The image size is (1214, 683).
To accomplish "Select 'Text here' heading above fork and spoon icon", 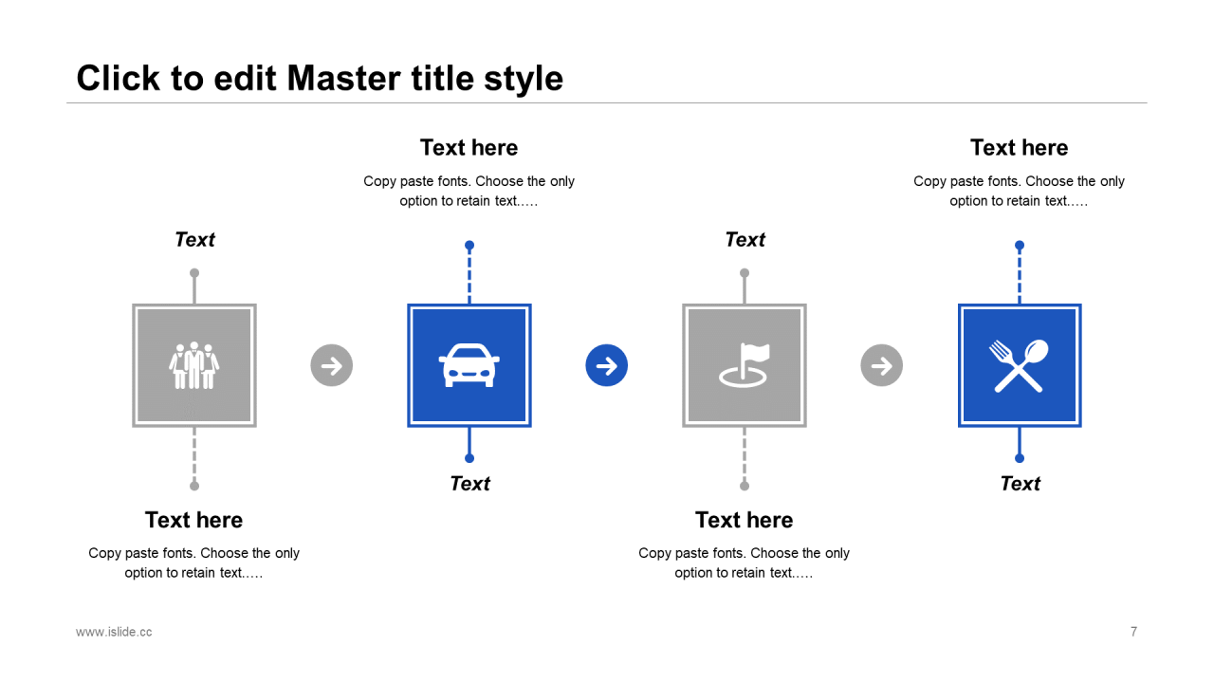I will (1020, 147).
